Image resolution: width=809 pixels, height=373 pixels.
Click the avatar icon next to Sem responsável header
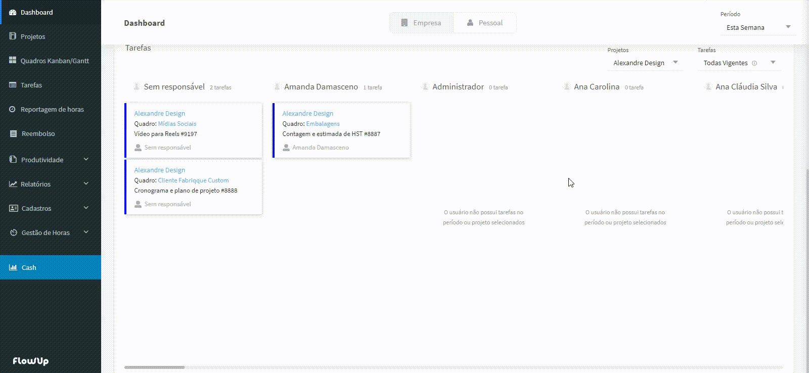137,86
